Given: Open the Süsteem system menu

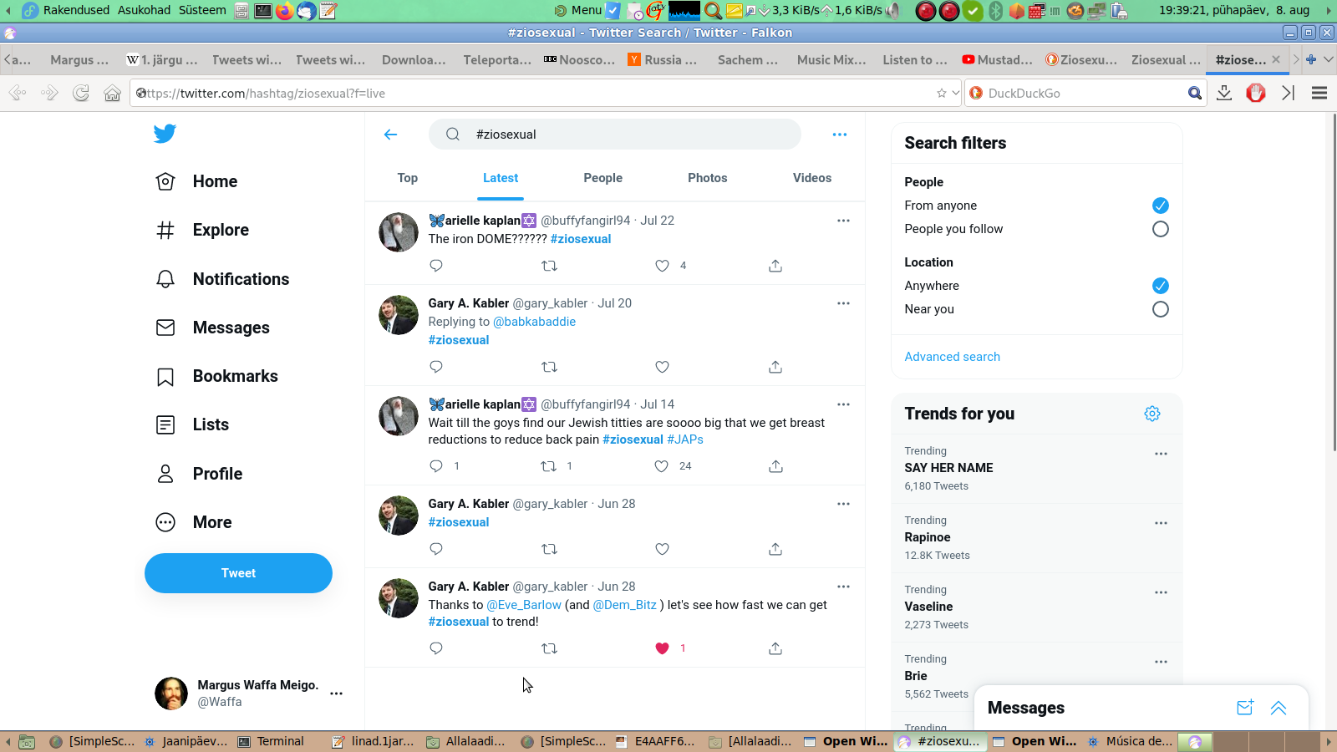Looking at the screenshot, I should pyautogui.click(x=202, y=10).
